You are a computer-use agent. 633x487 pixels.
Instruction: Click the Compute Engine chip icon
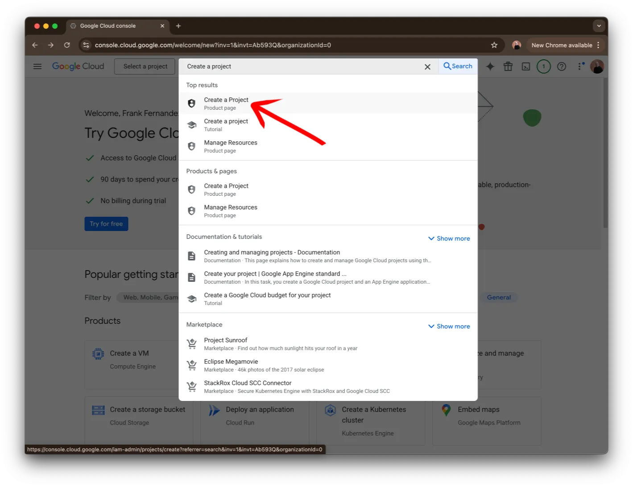click(x=98, y=354)
